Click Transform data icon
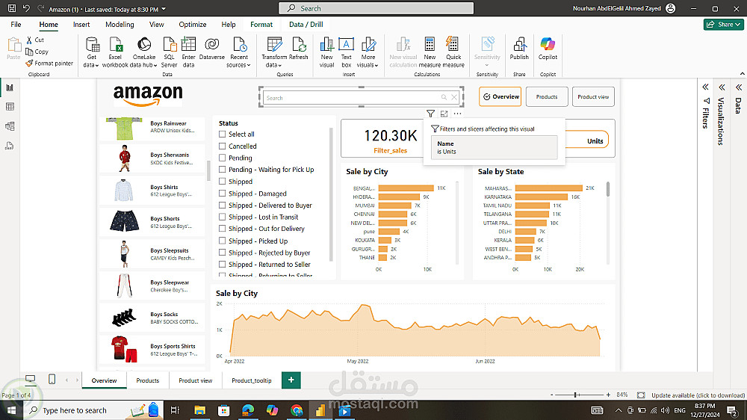747x420 pixels. (x=274, y=45)
